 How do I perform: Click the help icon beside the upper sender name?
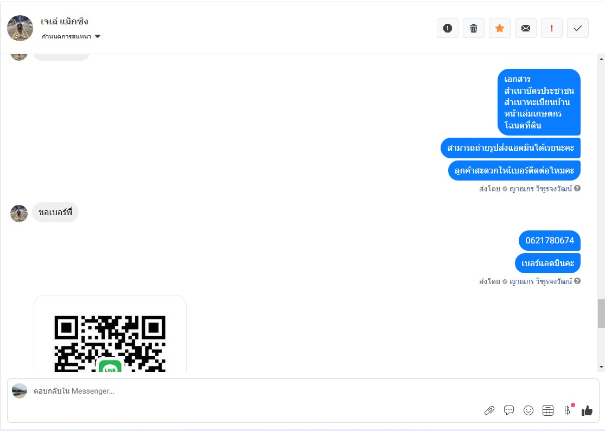click(x=577, y=189)
